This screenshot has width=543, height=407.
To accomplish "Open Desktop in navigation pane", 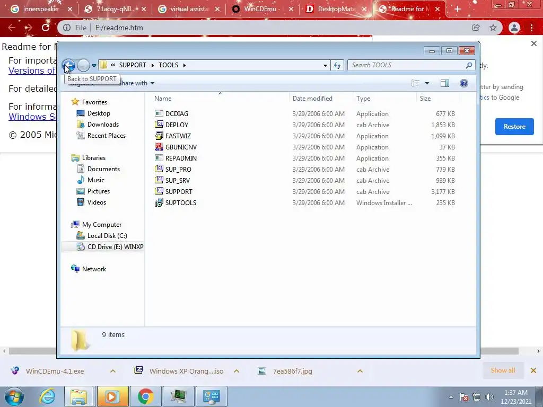I will 99,113.
